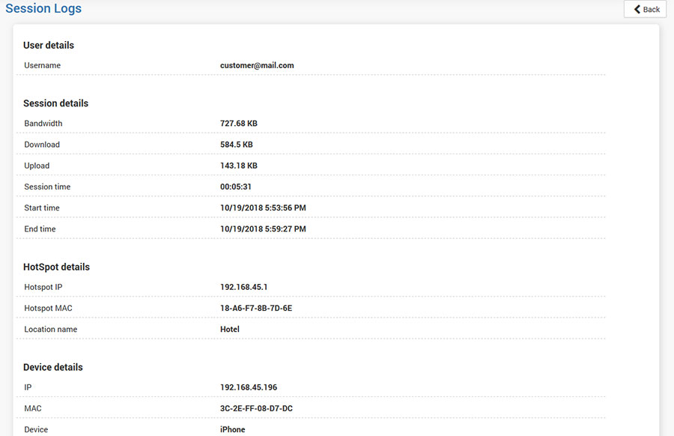The image size is (674, 436).
Task: Click the 00:05:31 session time value
Action: [x=236, y=187]
